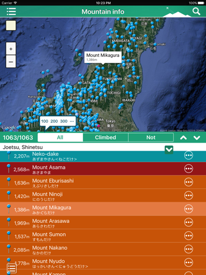Open the Mount Nakano list row
This screenshot has height=275, width=206.
point(103,249)
